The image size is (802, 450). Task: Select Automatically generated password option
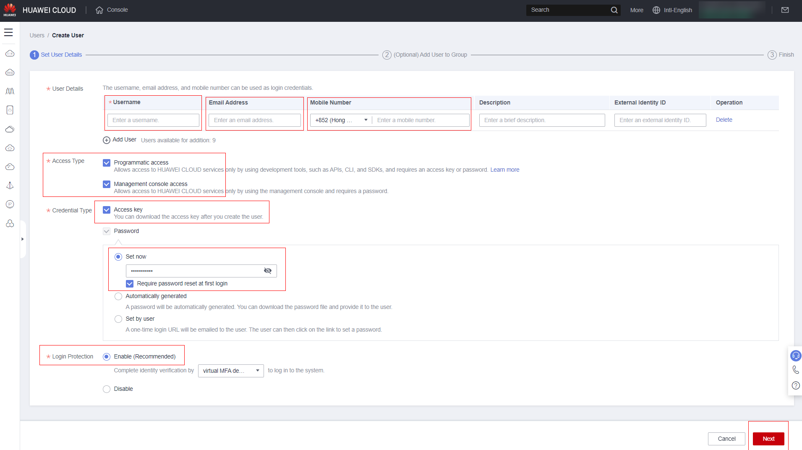(x=118, y=296)
